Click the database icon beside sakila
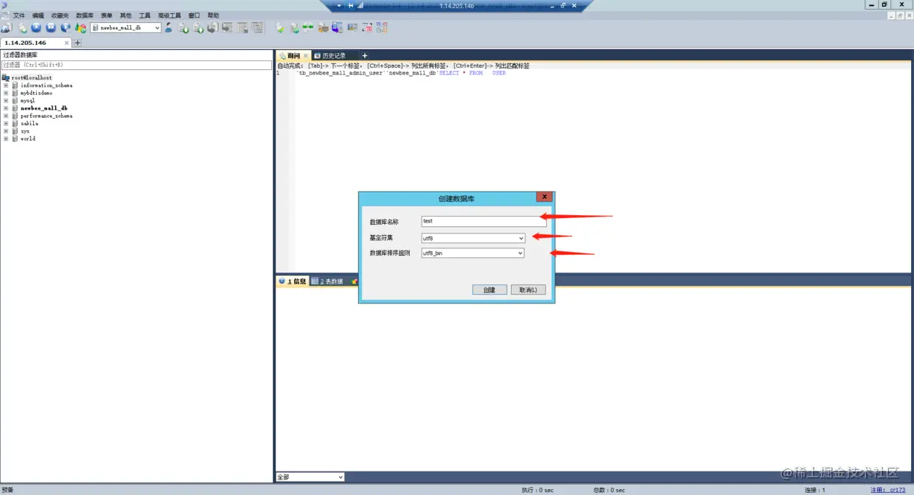 point(15,123)
